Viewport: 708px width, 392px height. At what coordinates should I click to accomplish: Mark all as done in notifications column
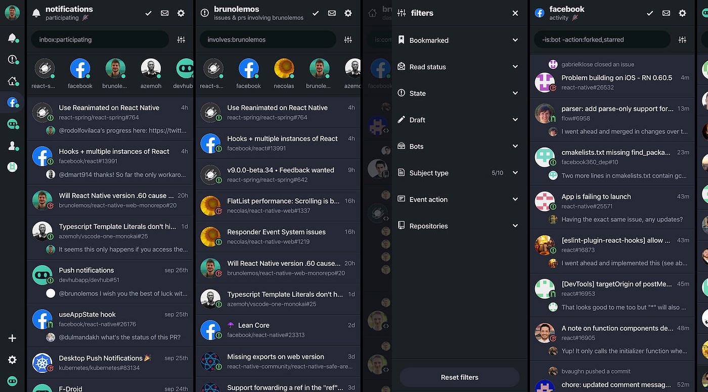click(x=148, y=13)
